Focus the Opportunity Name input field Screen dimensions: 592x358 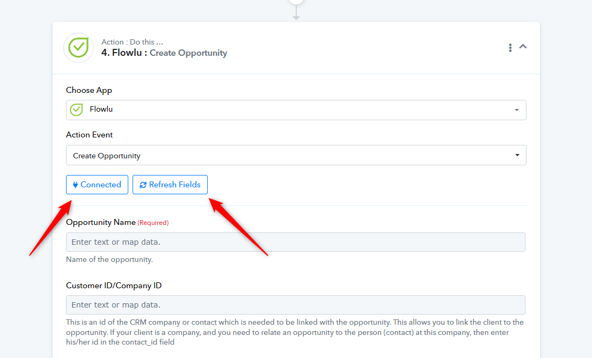point(296,242)
